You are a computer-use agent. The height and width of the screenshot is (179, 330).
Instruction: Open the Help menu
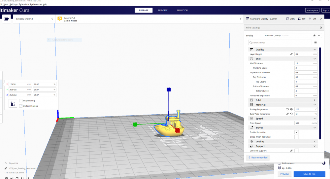click(45, 4)
